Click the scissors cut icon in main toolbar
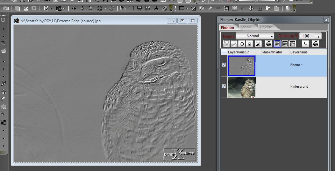 coord(26,9)
